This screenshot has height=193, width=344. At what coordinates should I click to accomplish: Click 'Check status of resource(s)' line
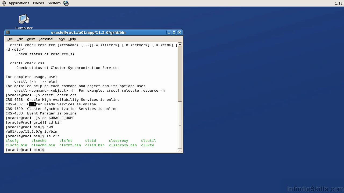45,54
